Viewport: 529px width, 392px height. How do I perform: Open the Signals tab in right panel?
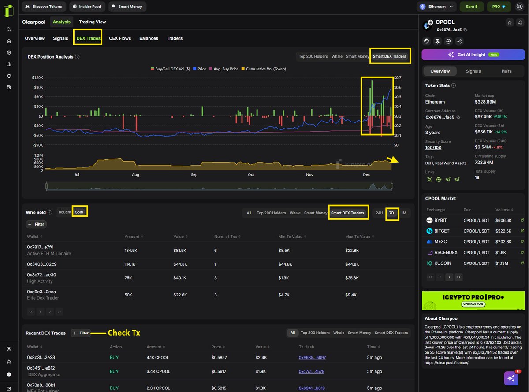click(x=473, y=71)
